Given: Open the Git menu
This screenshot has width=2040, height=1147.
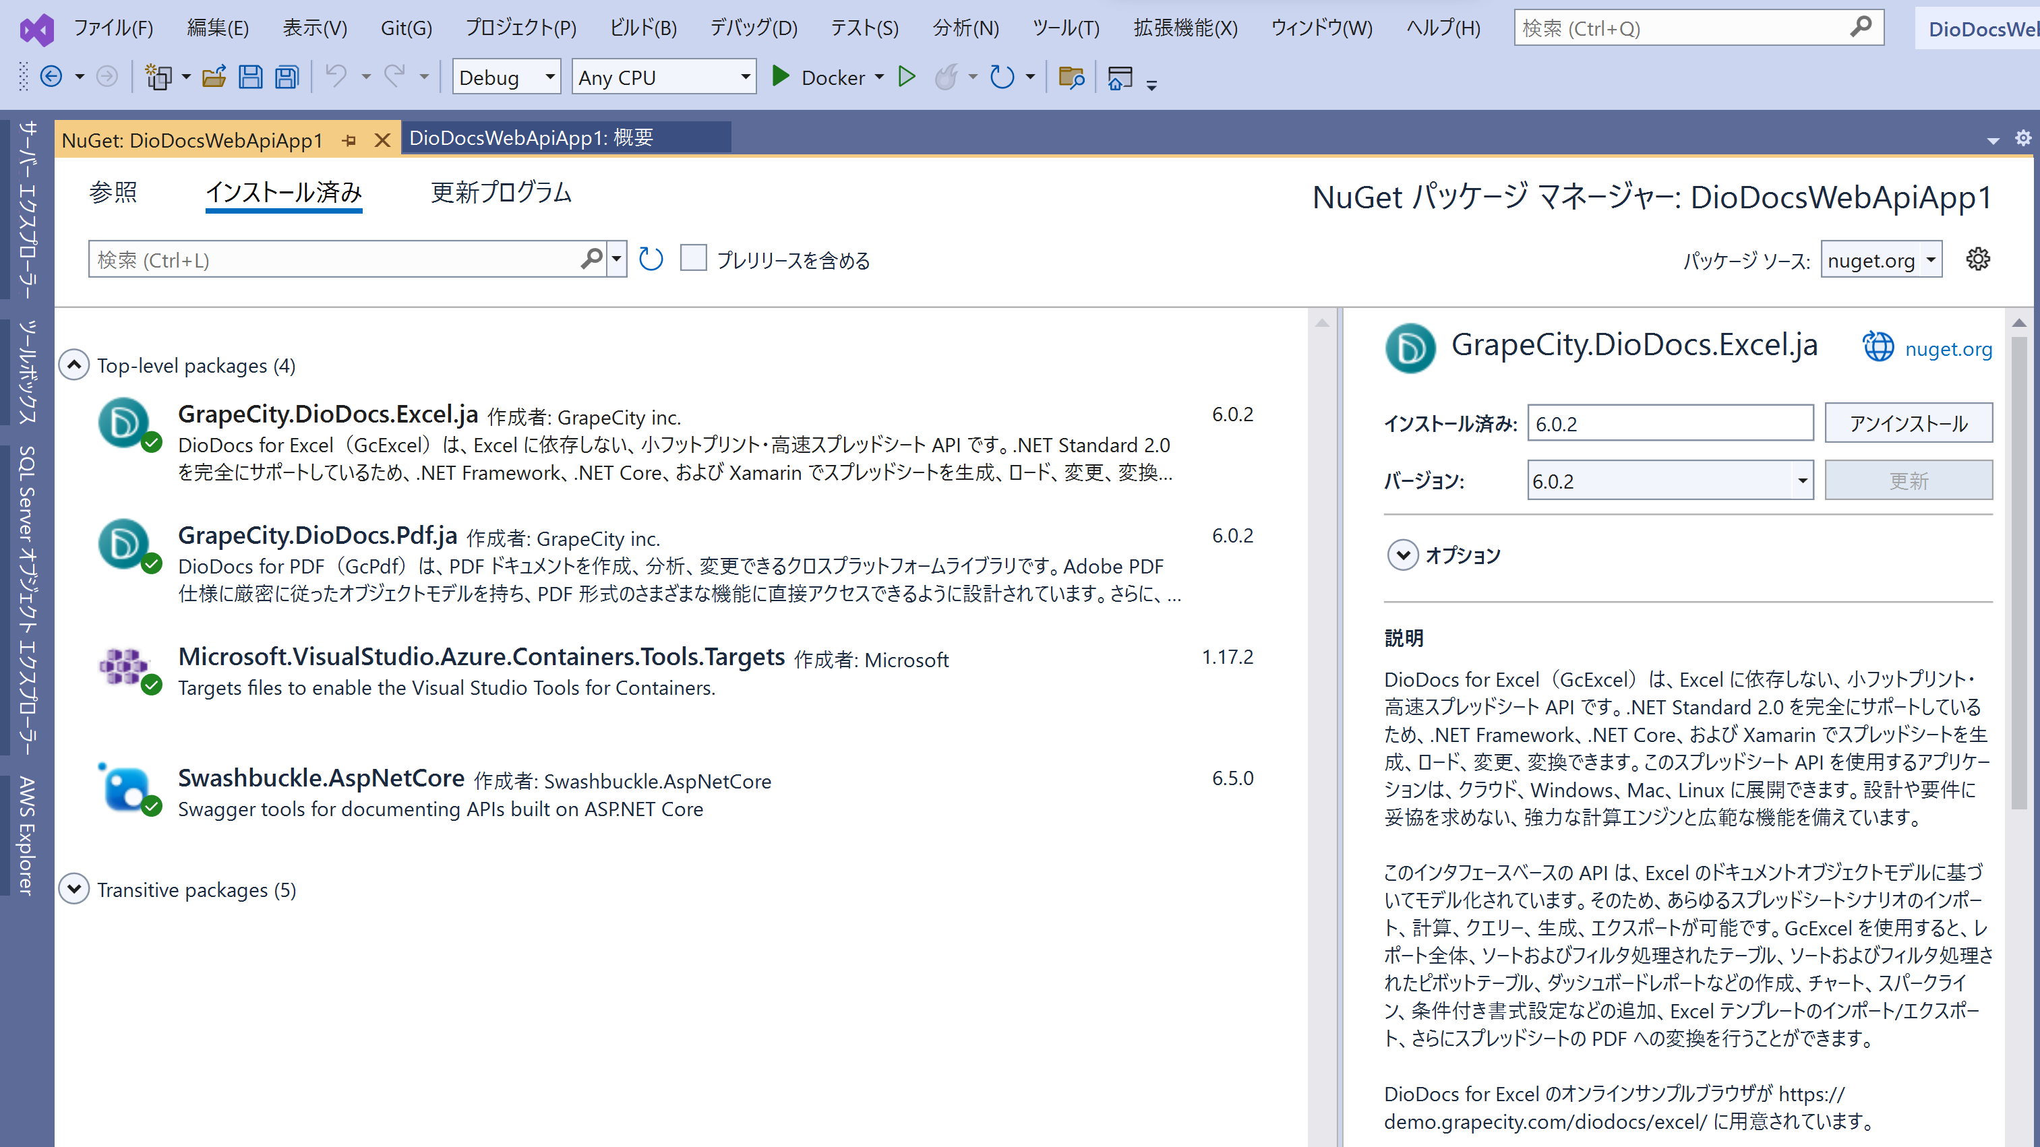Looking at the screenshot, I should click(x=407, y=28).
